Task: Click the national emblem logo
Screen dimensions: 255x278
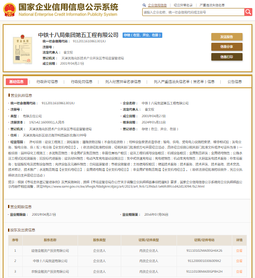Action: (9, 10)
